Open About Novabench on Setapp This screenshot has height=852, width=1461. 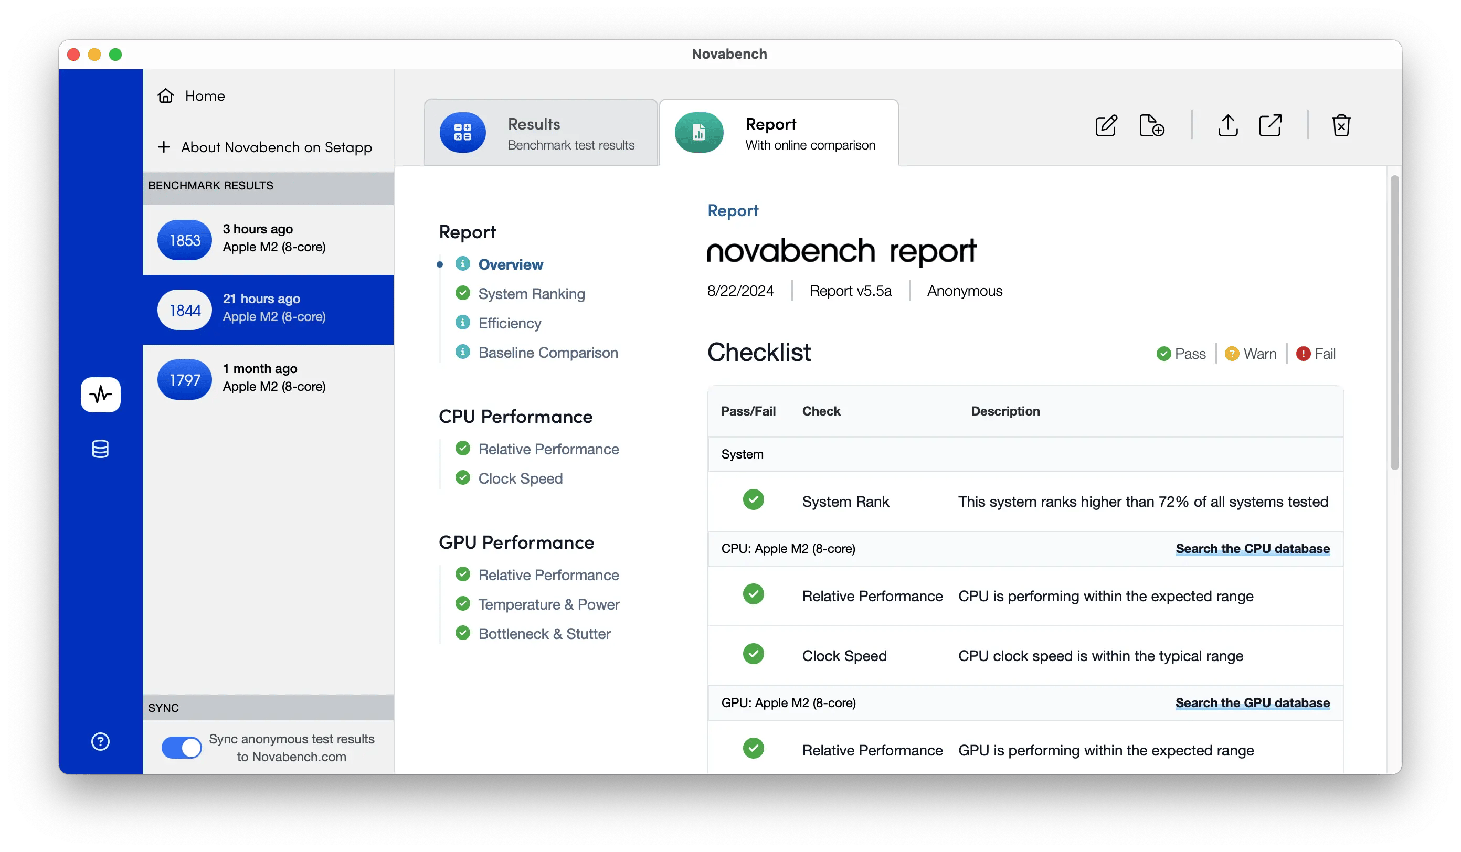[x=265, y=147]
